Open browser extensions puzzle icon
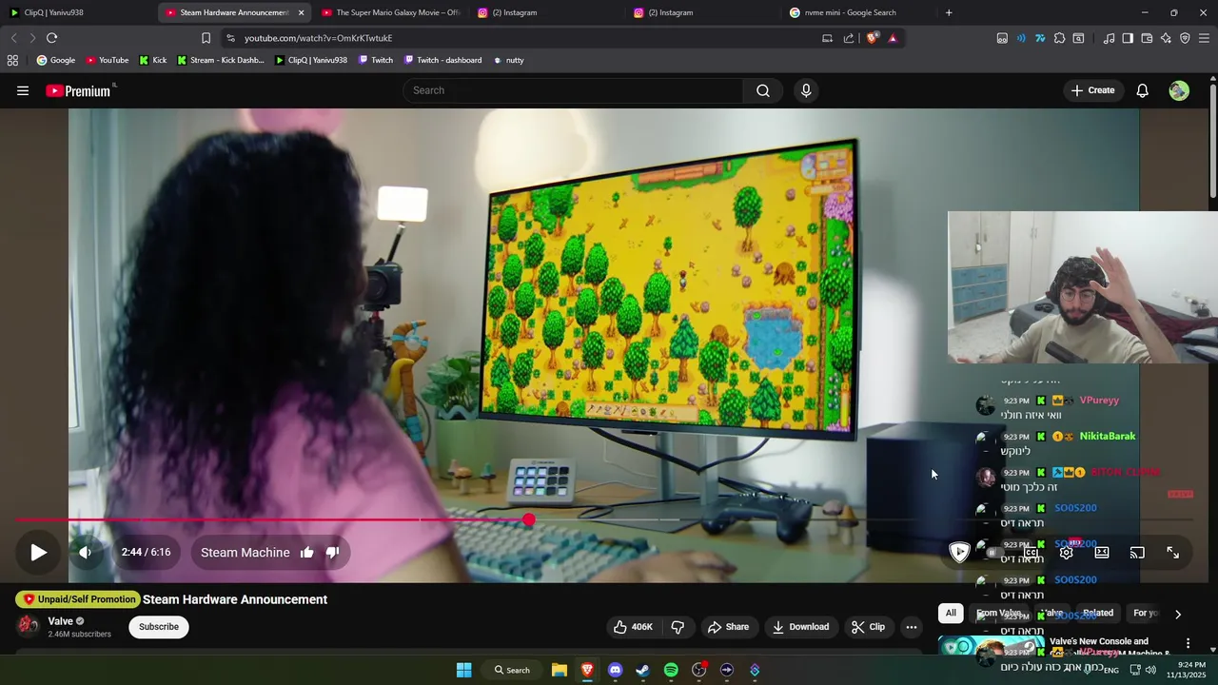 1059,38
